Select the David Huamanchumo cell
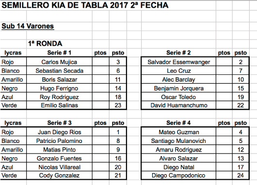 (x=178, y=105)
